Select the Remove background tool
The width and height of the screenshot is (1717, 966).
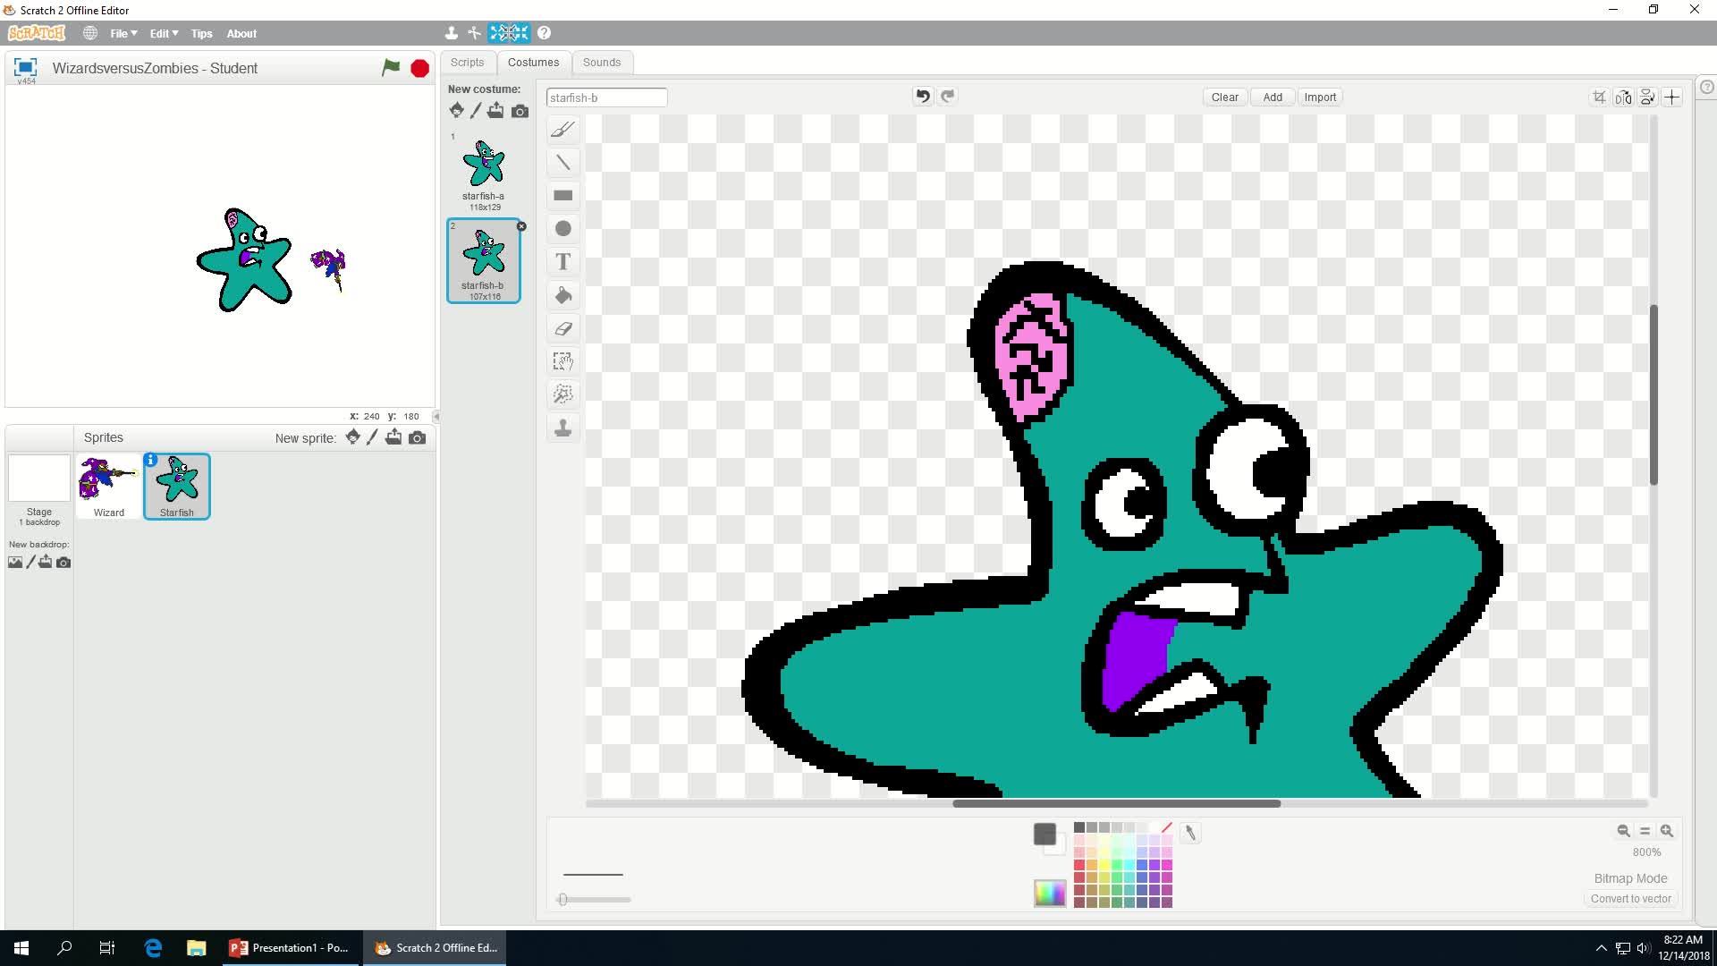pyautogui.click(x=562, y=394)
